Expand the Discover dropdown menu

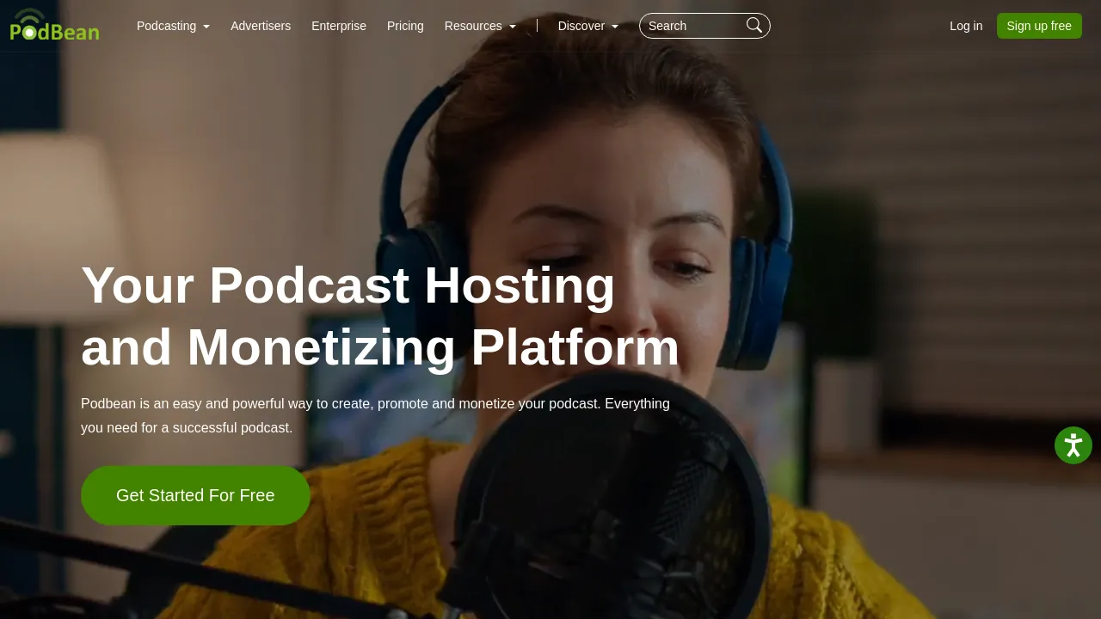(x=588, y=26)
